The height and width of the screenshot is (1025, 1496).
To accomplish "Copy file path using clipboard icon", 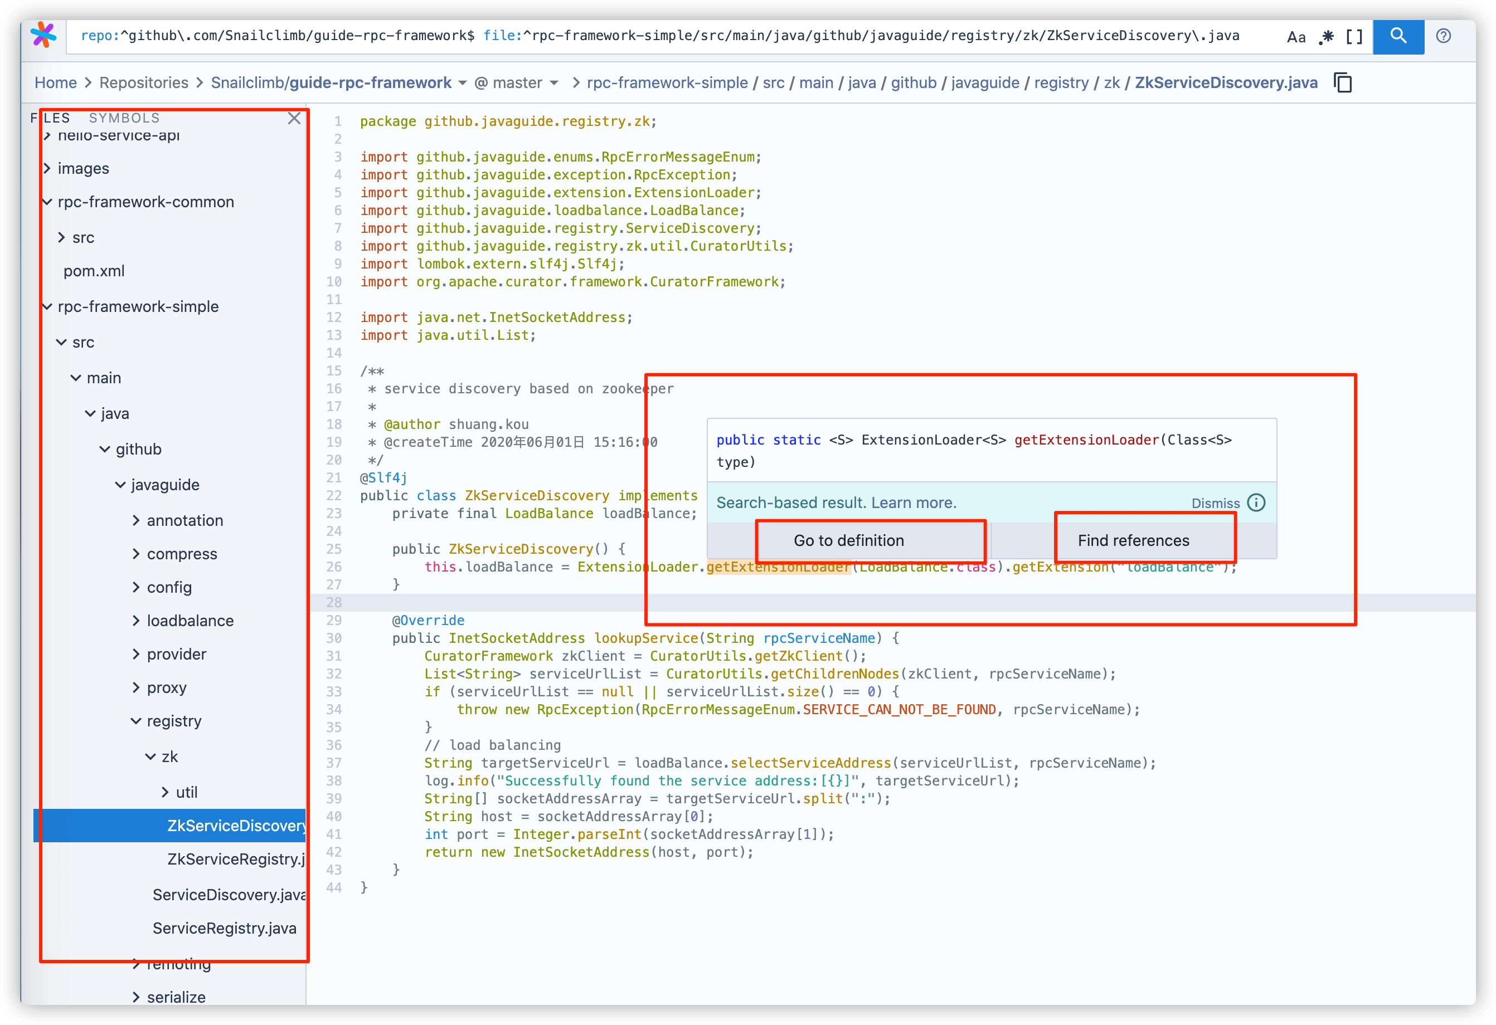I will (1343, 83).
